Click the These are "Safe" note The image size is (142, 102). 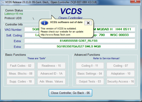click(37, 58)
